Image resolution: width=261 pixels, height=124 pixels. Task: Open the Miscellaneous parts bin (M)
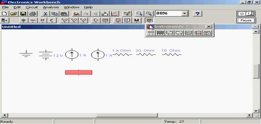[137, 20]
